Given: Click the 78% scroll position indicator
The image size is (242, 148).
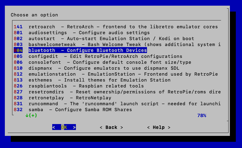Looking at the screenshot, I should click(x=201, y=115).
